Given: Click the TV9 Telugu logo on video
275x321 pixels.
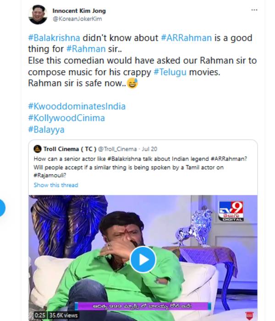Looking at the screenshot, I should pos(231,212).
